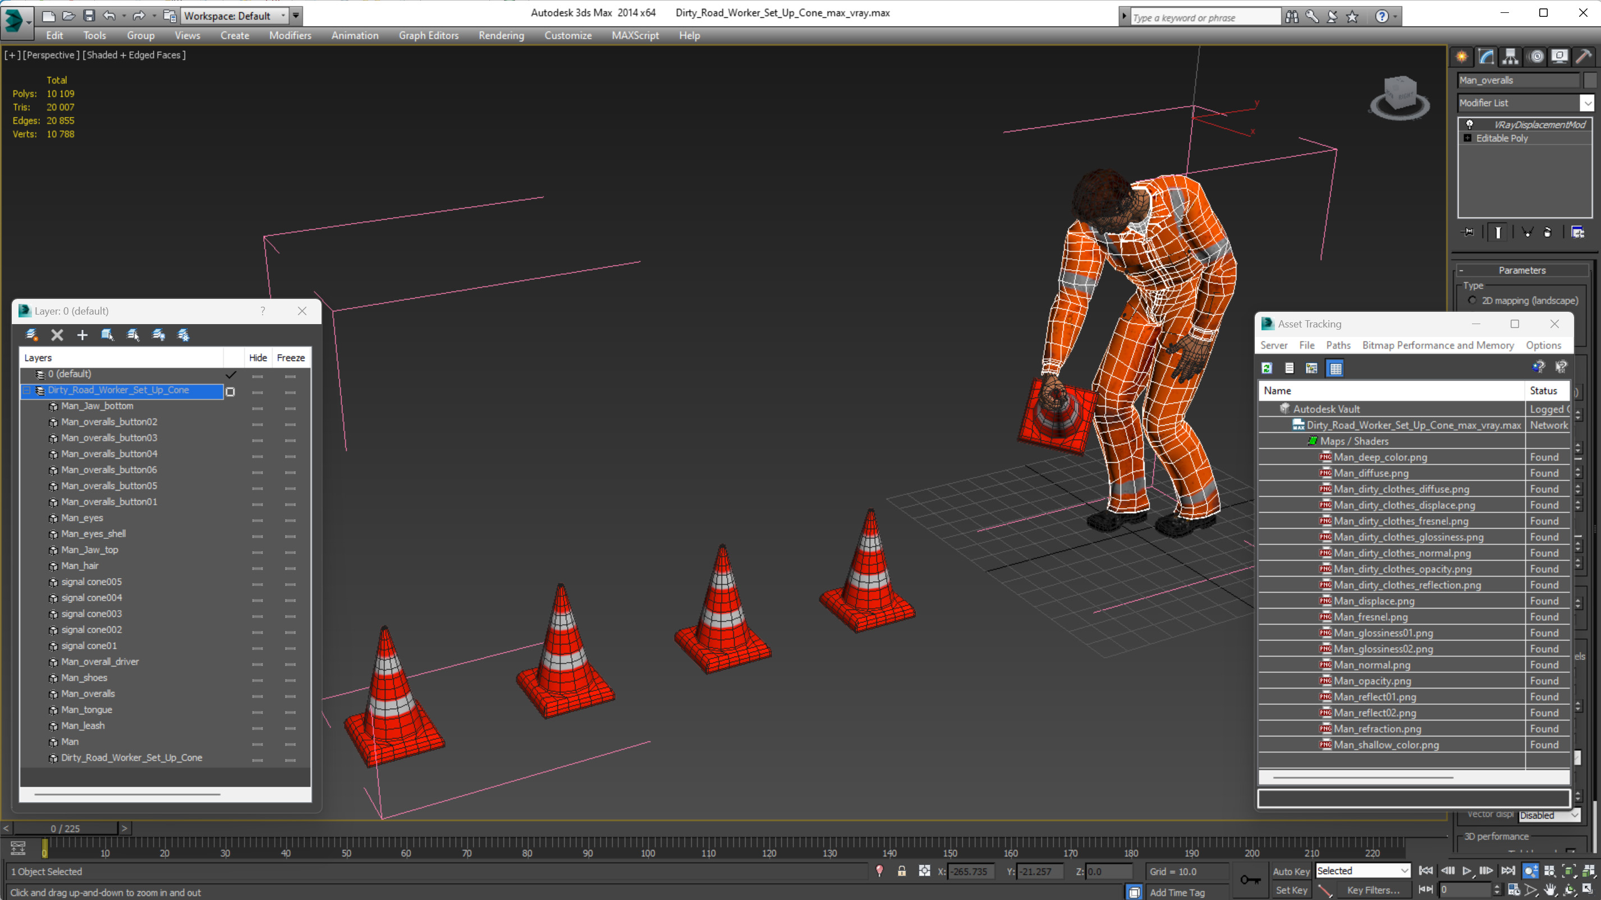The height and width of the screenshot is (900, 1601).
Task: Open the Display command panel tab
Action: tap(1559, 57)
